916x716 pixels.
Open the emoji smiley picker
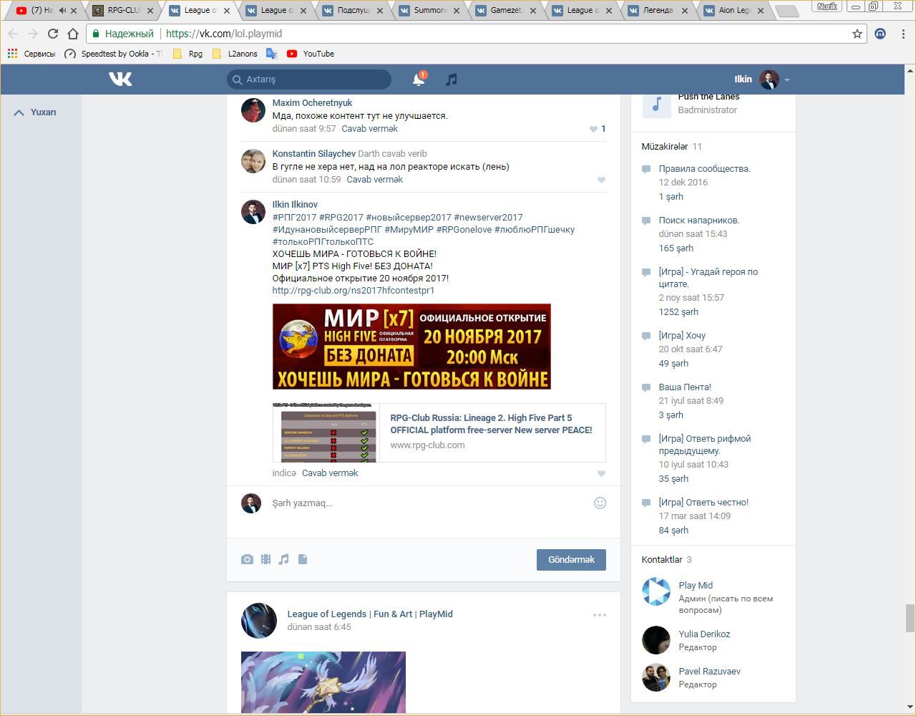600,503
